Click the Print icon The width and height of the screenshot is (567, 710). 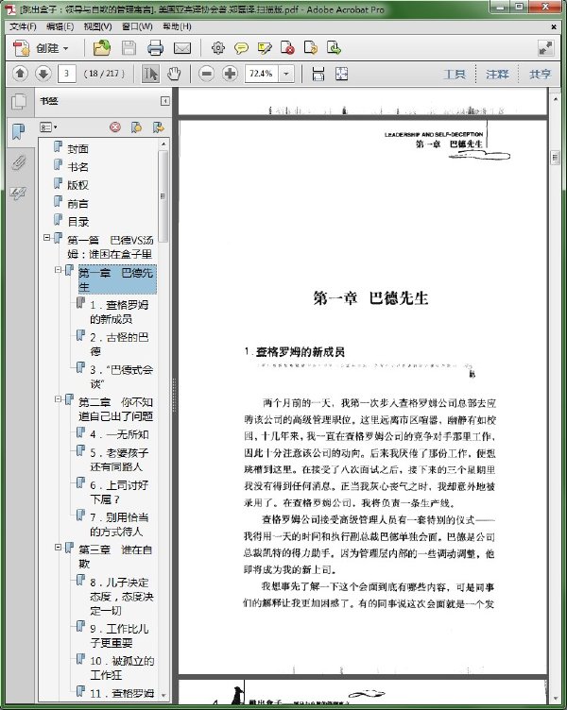(155, 48)
